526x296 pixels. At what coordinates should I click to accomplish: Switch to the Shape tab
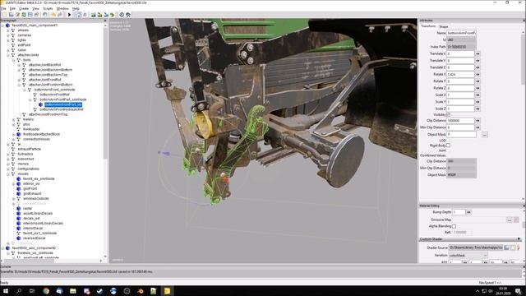[444, 26]
